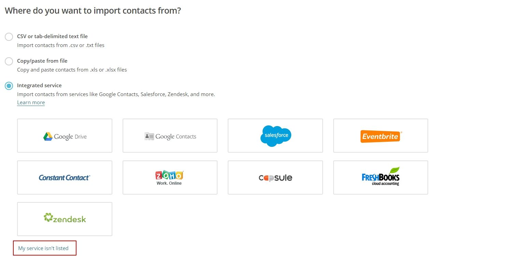Choose the Google Drive integration tile
The image size is (505, 262).
coord(65,136)
